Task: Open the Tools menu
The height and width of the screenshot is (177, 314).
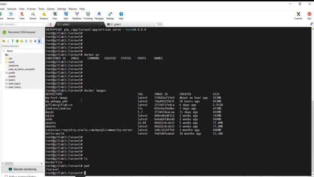Action: (41, 9)
